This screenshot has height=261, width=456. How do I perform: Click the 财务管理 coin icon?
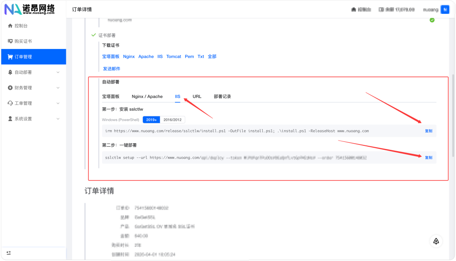[10, 88]
